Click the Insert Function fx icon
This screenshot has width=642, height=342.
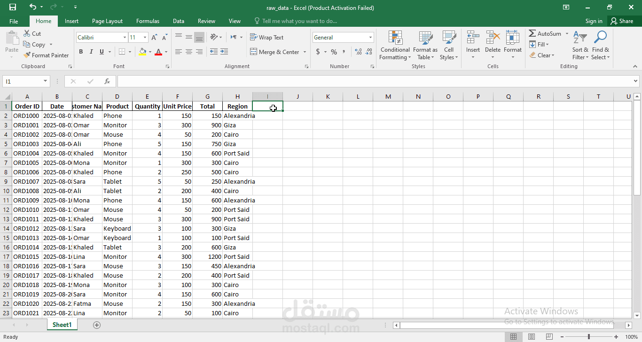tap(107, 81)
